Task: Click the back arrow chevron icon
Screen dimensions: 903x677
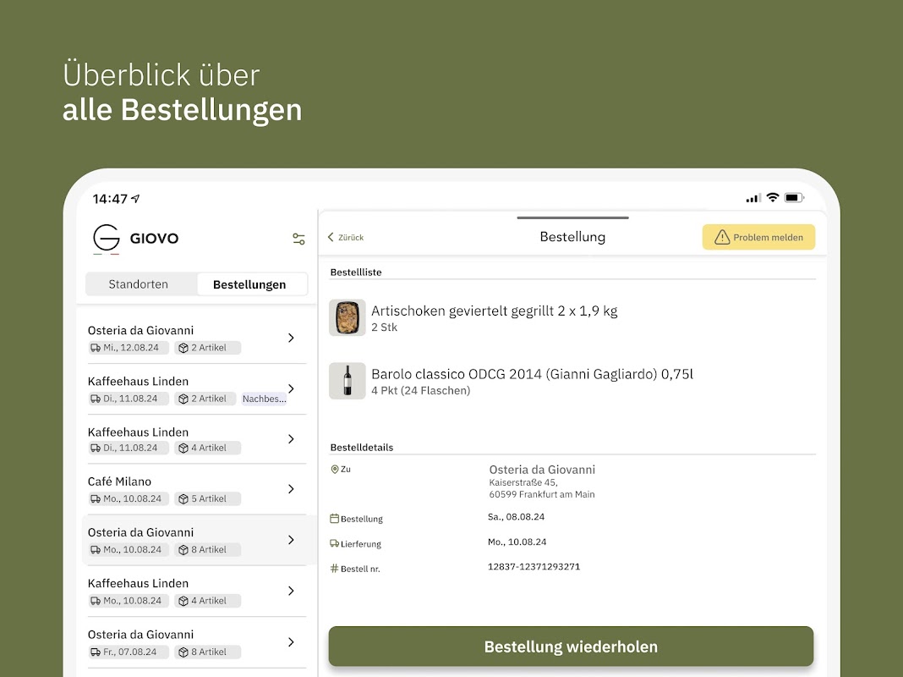Action: [x=331, y=238]
